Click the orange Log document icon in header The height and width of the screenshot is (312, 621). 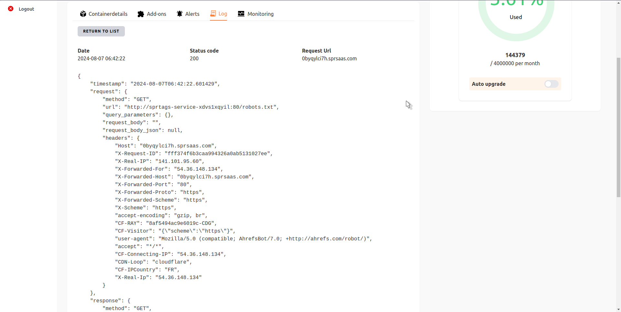(213, 14)
